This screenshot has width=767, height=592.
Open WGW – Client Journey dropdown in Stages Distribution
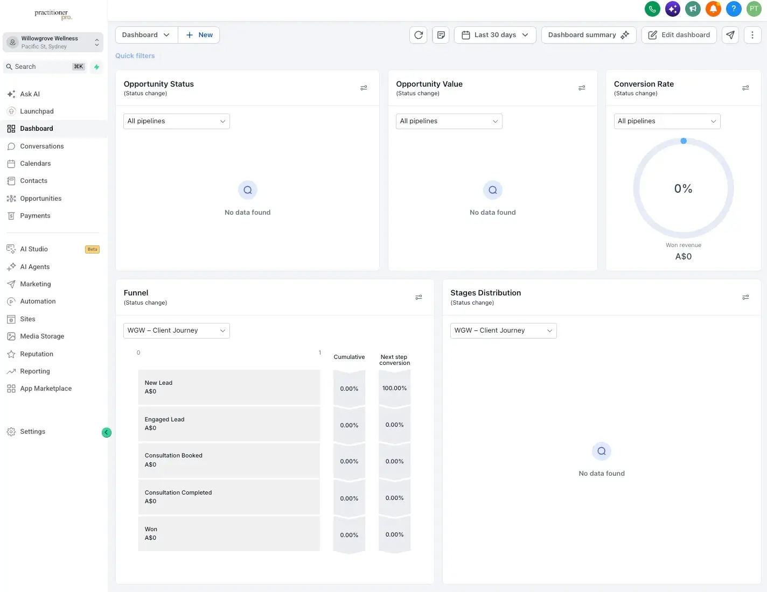[x=503, y=330]
